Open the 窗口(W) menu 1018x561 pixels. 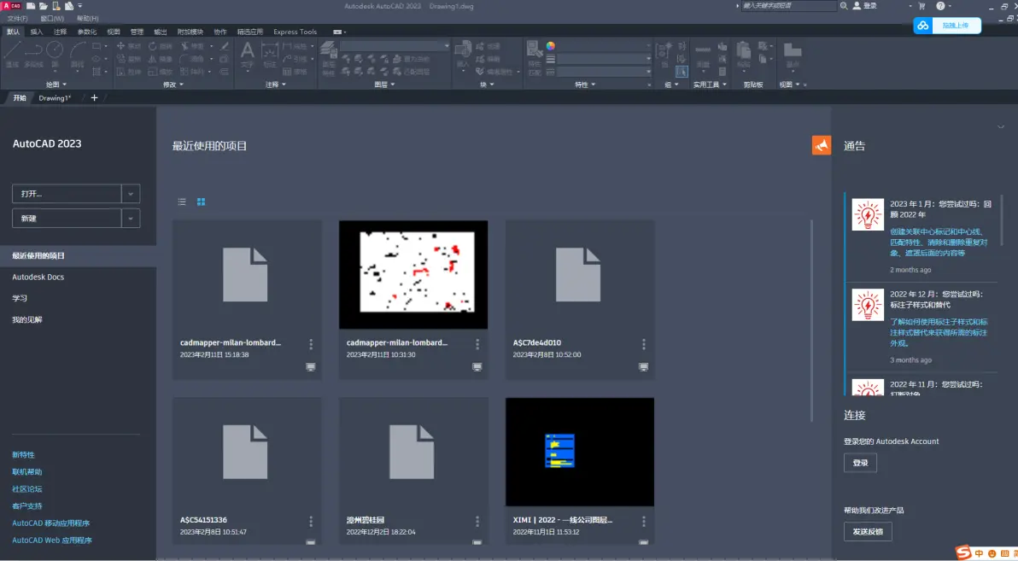(52, 19)
